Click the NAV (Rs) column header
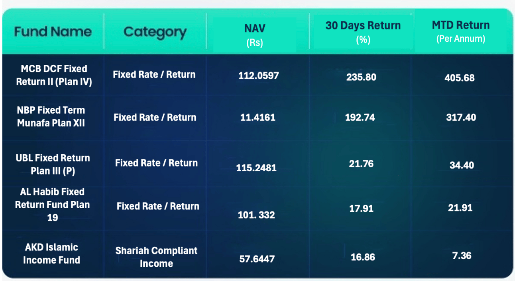 tap(255, 35)
